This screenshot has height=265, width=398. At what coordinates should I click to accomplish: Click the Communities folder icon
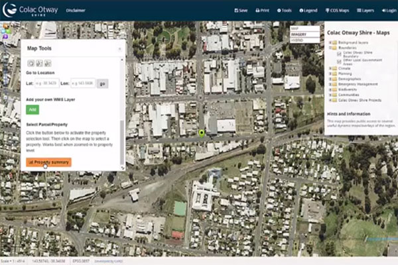point(334,95)
